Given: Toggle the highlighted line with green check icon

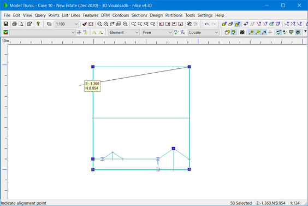Looking at the screenshot, I should tap(279, 32).
